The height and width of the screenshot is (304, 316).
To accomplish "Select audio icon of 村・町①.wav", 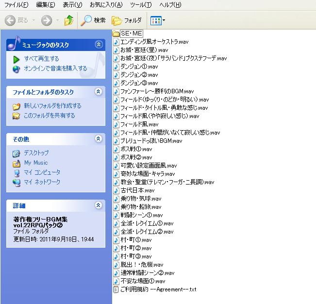I will point(116,240).
